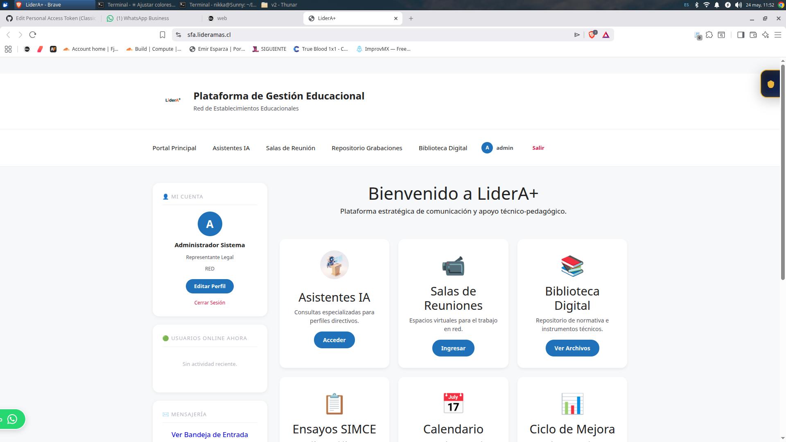786x442 pixels.
Task: Close the LiderA+ tab
Action: pos(396,18)
